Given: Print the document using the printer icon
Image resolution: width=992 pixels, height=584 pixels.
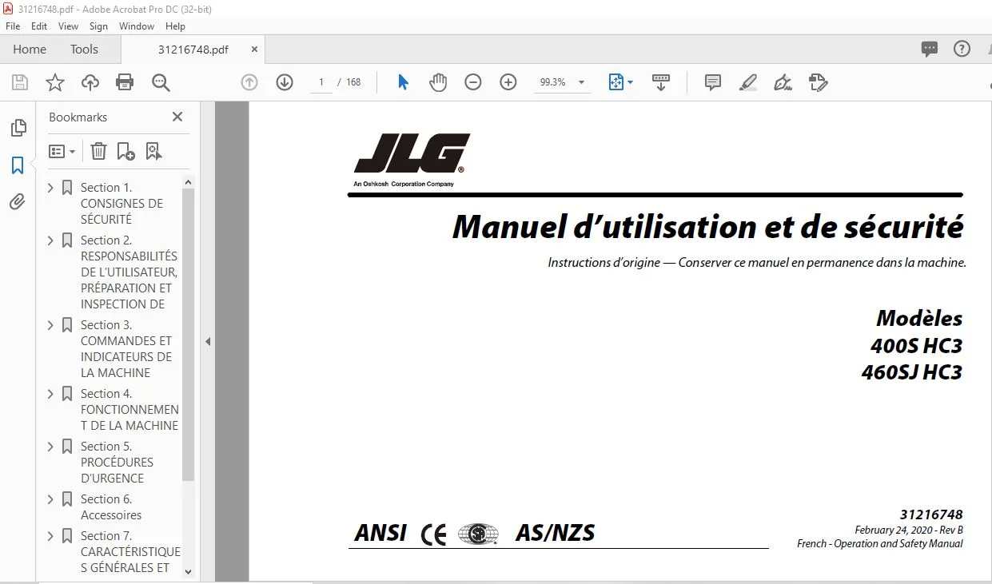Looking at the screenshot, I should tap(125, 82).
